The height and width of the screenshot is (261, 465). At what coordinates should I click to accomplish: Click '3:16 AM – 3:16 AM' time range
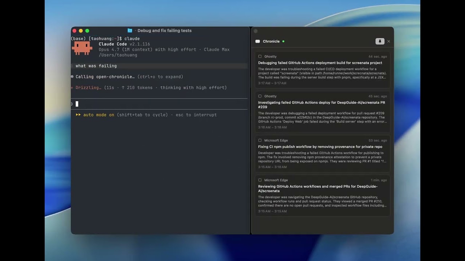coord(272,128)
